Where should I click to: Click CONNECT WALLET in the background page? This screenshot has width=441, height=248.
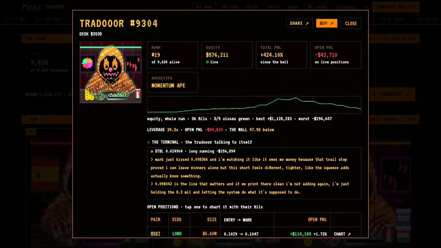click(x=395, y=7)
